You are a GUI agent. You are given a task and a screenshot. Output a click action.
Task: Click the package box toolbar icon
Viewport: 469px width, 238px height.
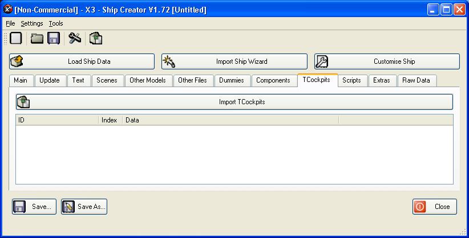(96, 39)
